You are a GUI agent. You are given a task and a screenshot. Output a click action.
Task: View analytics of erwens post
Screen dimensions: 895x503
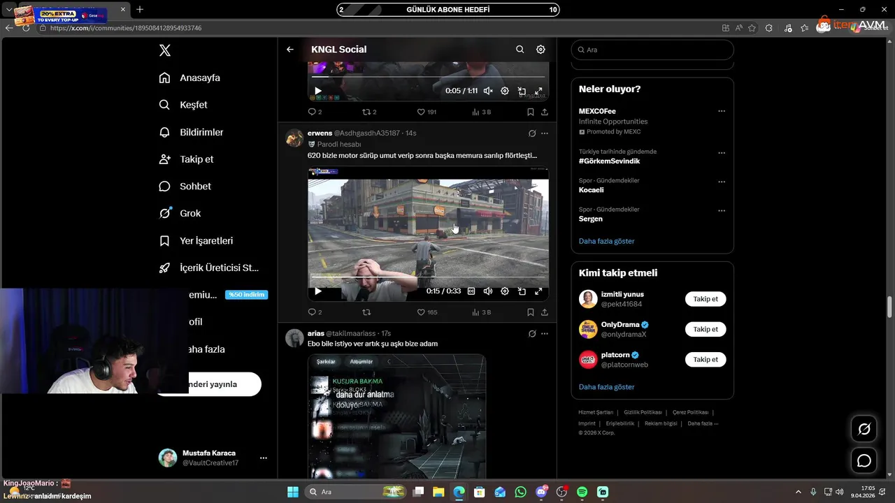coord(482,312)
